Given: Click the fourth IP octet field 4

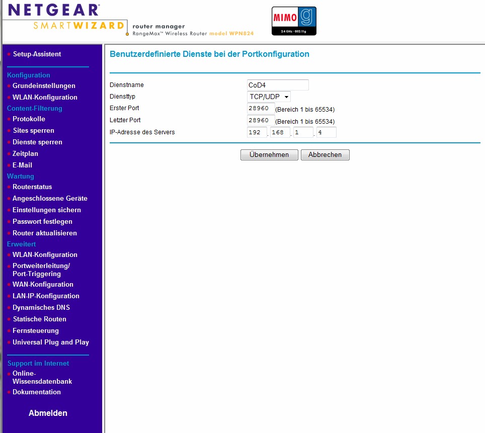Looking at the screenshot, I should pos(327,132).
